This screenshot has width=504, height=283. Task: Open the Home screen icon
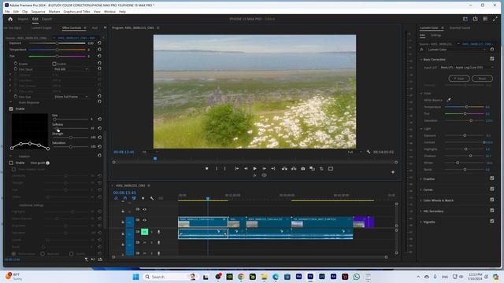tap(10, 19)
